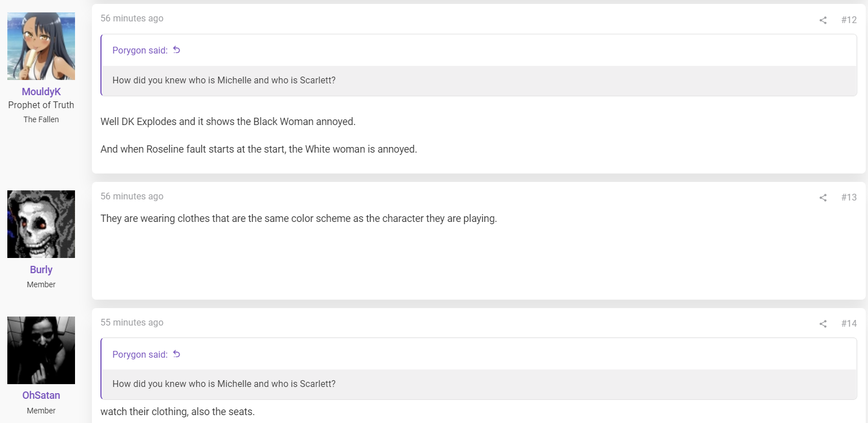The image size is (868, 423).
Task: Click the "56 minutes ago" timestamp on Burly's post
Action: click(132, 196)
